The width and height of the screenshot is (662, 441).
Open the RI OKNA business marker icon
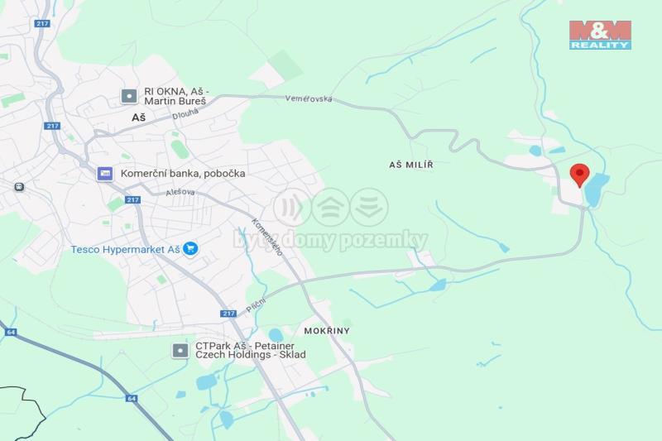[x=129, y=96]
